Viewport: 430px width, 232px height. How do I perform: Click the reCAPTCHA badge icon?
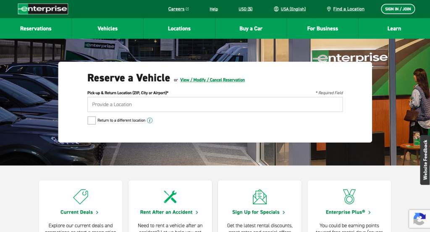(420, 219)
